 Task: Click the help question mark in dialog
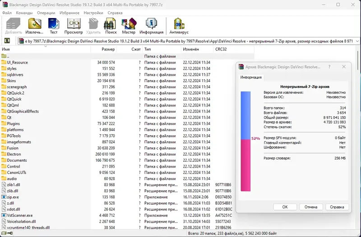pos(329,67)
